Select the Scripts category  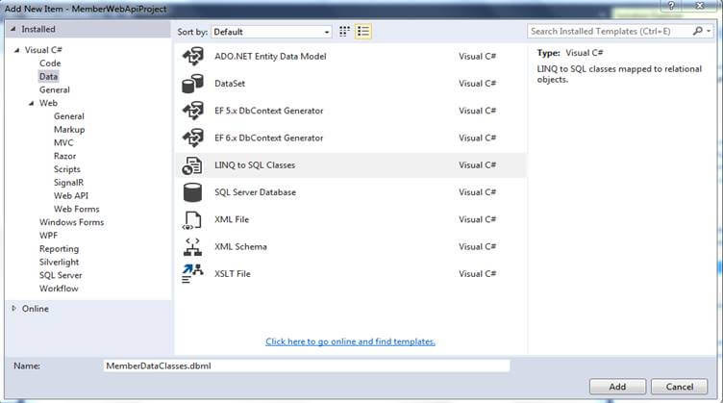click(67, 169)
